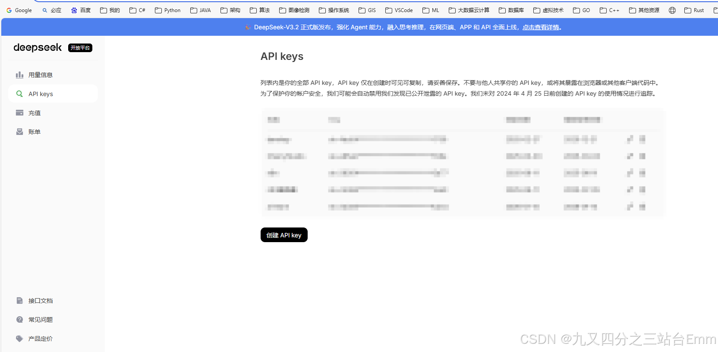Go to 充值 in the sidebar
The image size is (718, 352).
click(x=53, y=113)
